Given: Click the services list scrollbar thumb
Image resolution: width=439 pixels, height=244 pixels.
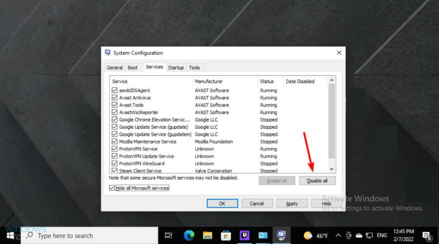Looking at the screenshot, I should click(332, 121).
